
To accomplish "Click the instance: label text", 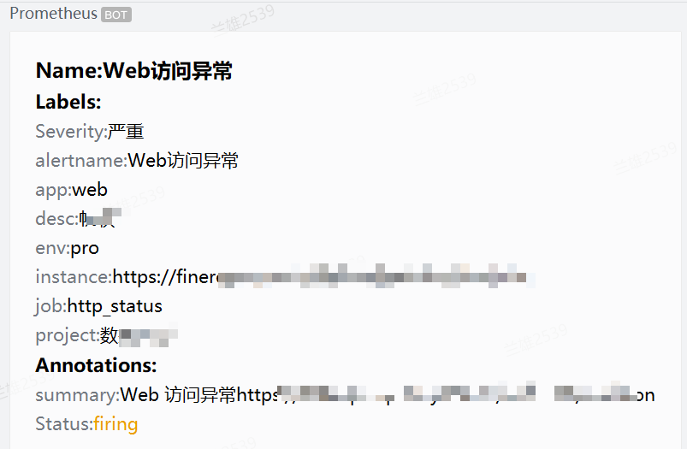I will pos(74,277).
